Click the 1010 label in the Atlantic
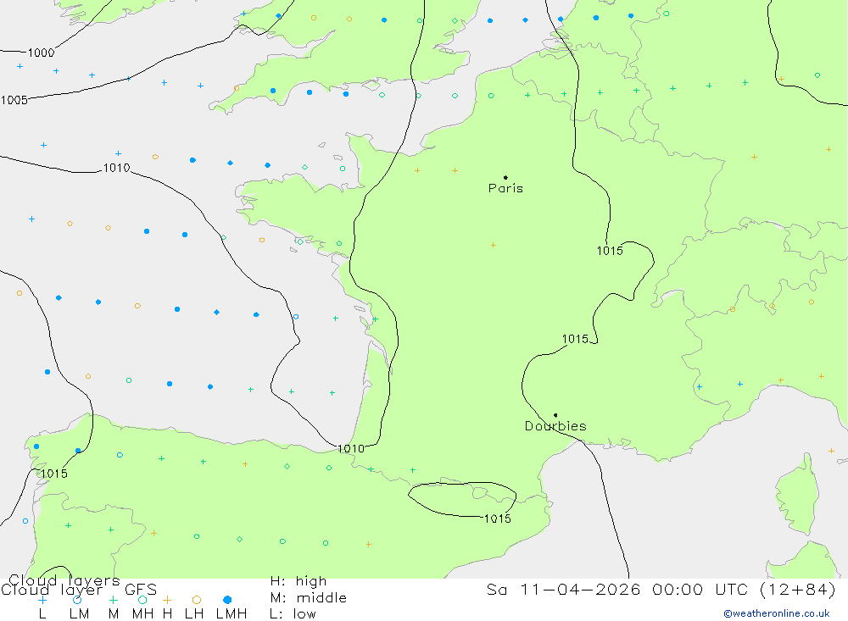Viewport: 848px width, 621px height. [x=116, y=168]
